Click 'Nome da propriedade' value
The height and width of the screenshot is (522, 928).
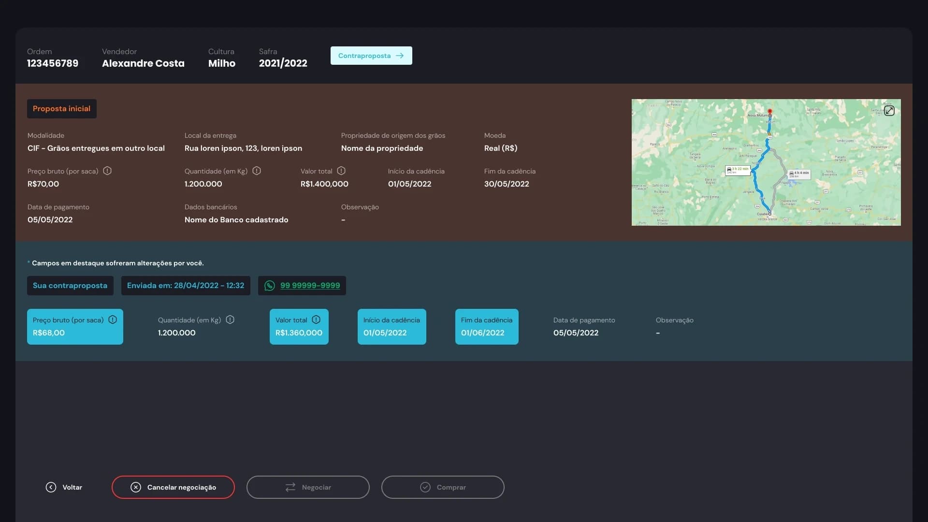pos(382,148)
